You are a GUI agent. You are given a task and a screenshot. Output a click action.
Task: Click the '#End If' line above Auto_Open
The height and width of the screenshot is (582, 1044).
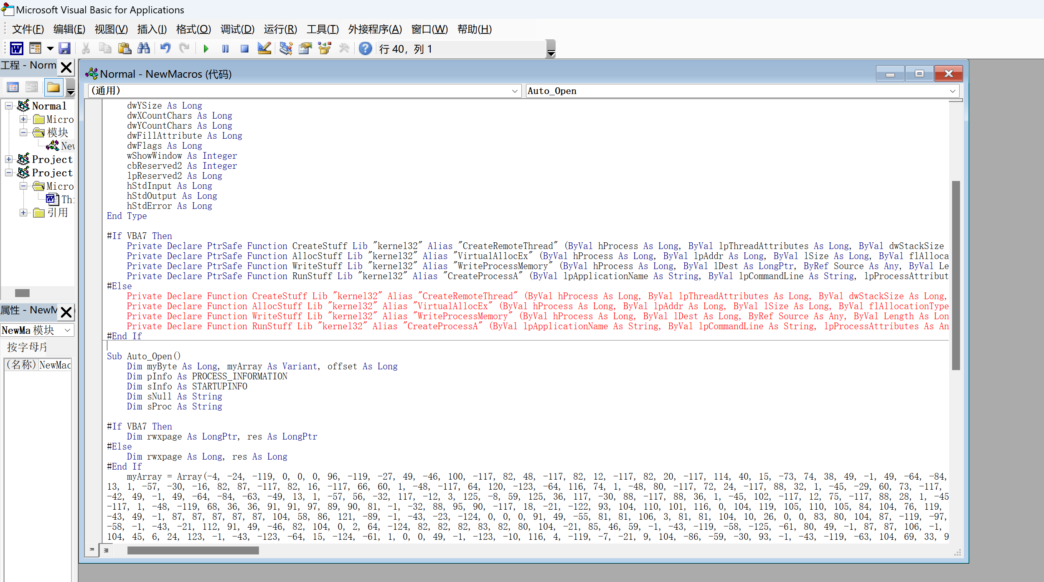[x=124, y=336]
